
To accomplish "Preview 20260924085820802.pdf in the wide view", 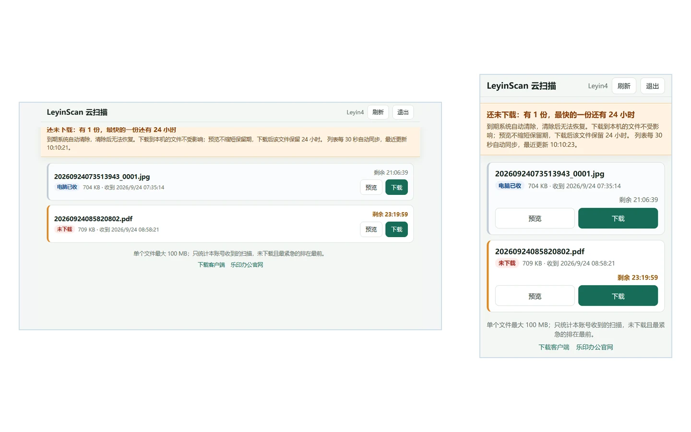I will point(371,229).
